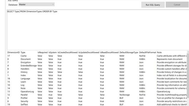Open the Database dropdown showing Master
Viewport: 189px width, 106px height.
37,4
